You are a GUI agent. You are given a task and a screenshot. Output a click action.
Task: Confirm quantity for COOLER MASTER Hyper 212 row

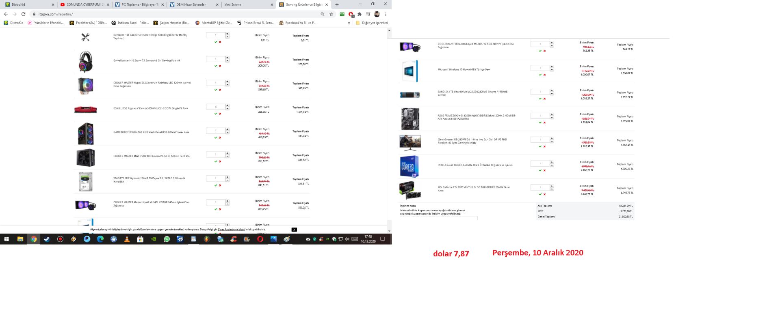216,90
